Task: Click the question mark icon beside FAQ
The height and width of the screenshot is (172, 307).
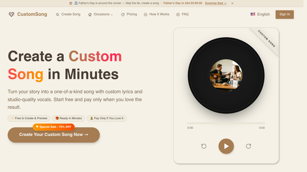Action: click(x=178, y=15)
